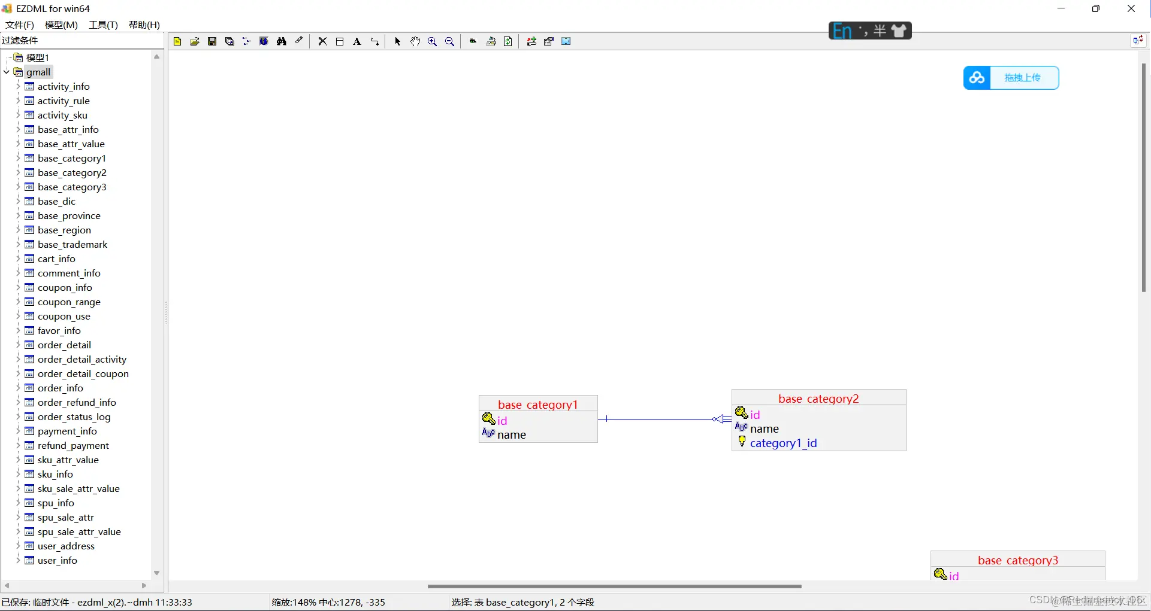Click the new file toolbar icon
Viewport: 1151px width, 611px height.
click(177, 41)
